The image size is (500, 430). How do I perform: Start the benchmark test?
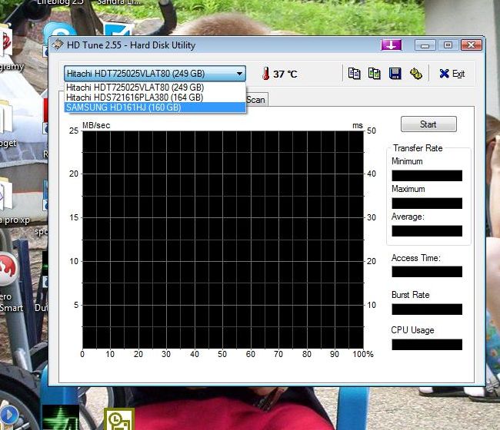pos(428,124)
